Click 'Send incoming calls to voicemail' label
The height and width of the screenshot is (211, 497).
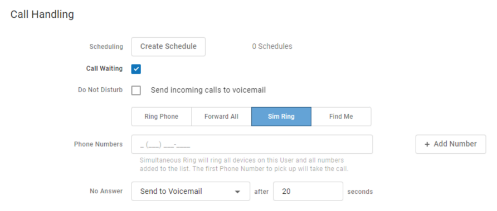click(208, 90)
